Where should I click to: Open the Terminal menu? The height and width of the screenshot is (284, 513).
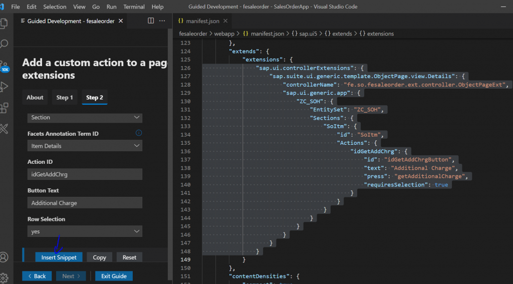click(134, 7)
